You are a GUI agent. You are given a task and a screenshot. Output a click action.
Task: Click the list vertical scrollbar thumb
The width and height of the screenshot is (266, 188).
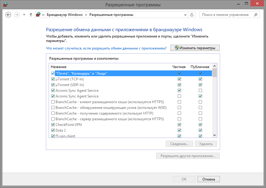(214, 73)
